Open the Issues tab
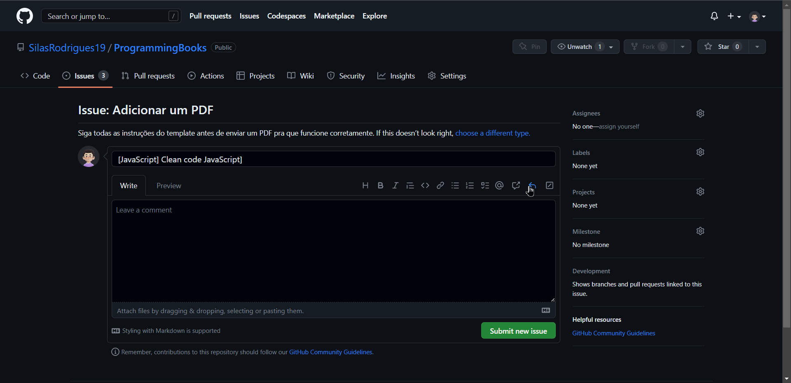This screenshot has height=383, width=791. point(85,76)
